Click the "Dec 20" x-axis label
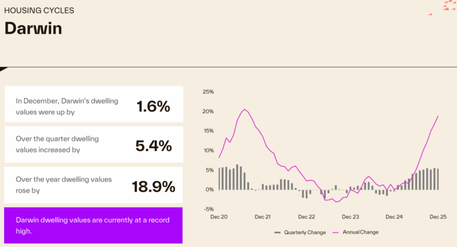Viewport: 457px width, 247px height. (219, 217)
